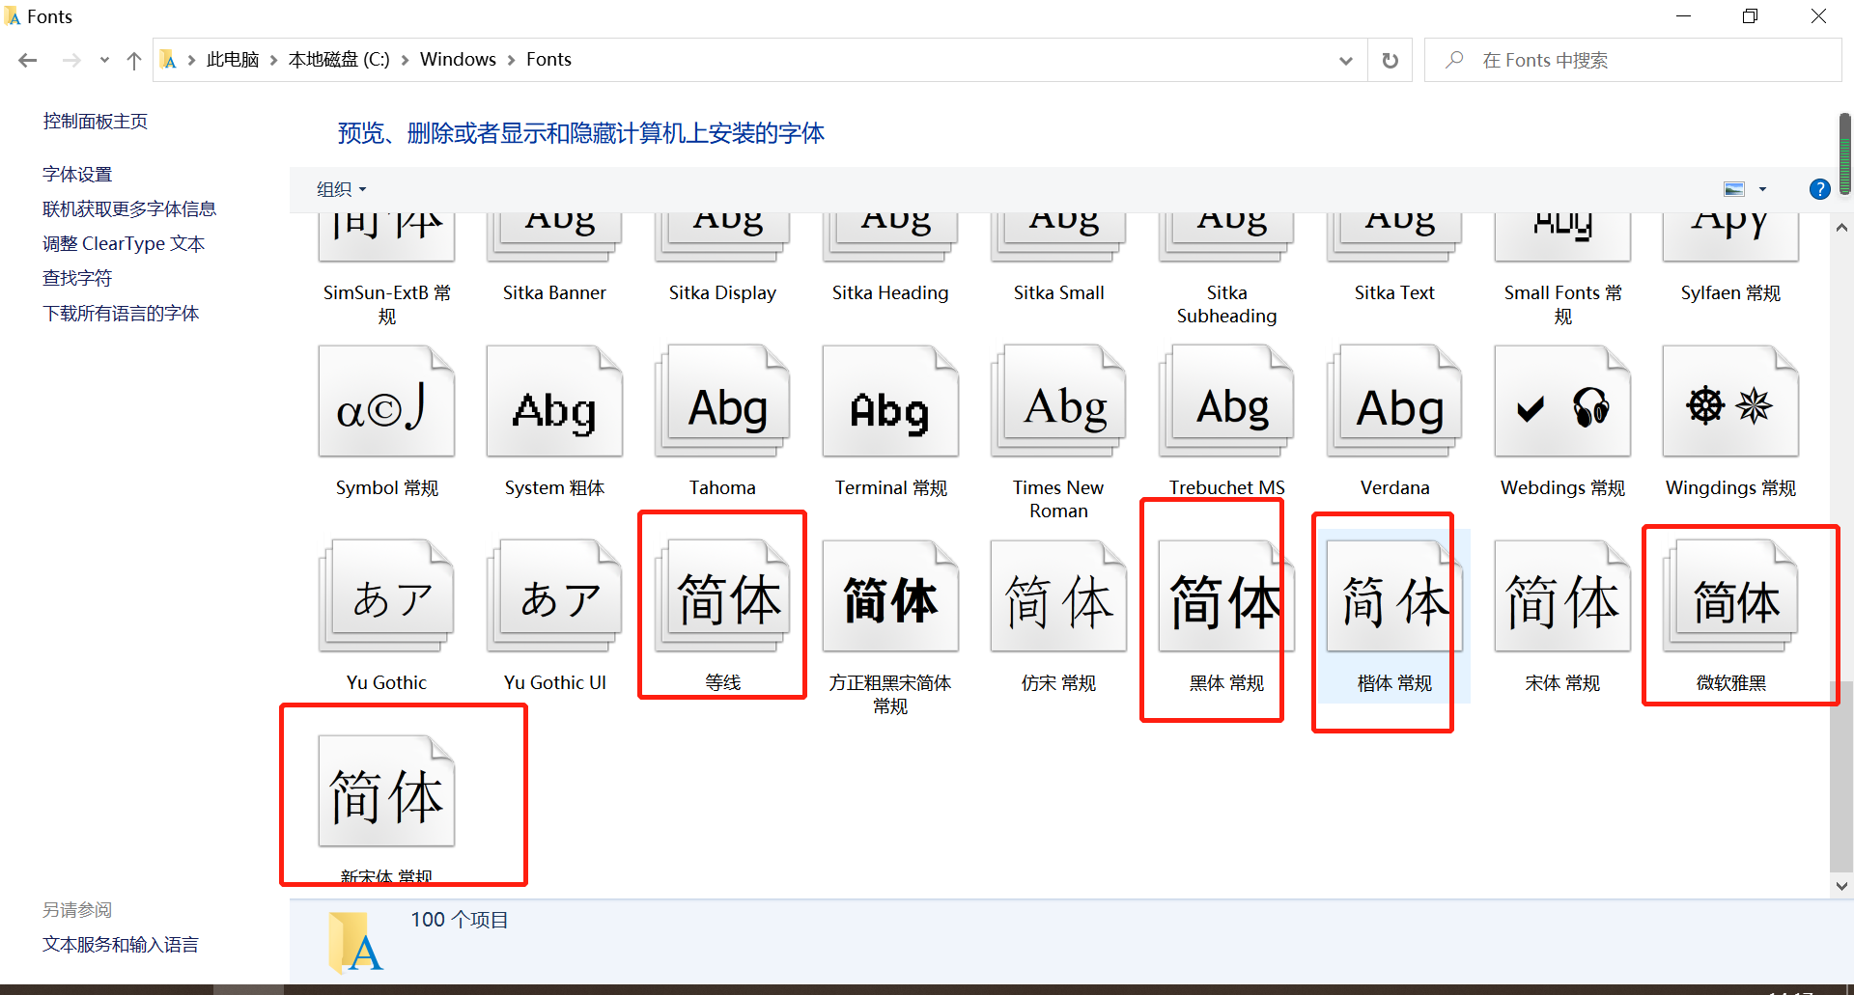Open the recent locations dropdown arrow

pos(104,61)
